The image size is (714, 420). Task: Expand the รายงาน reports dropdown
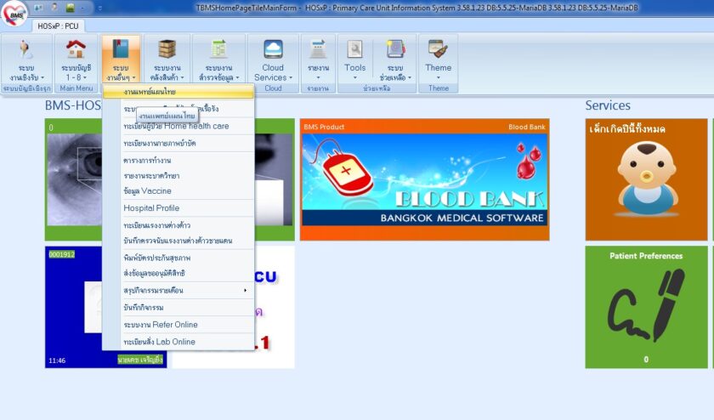pos(318,60)
